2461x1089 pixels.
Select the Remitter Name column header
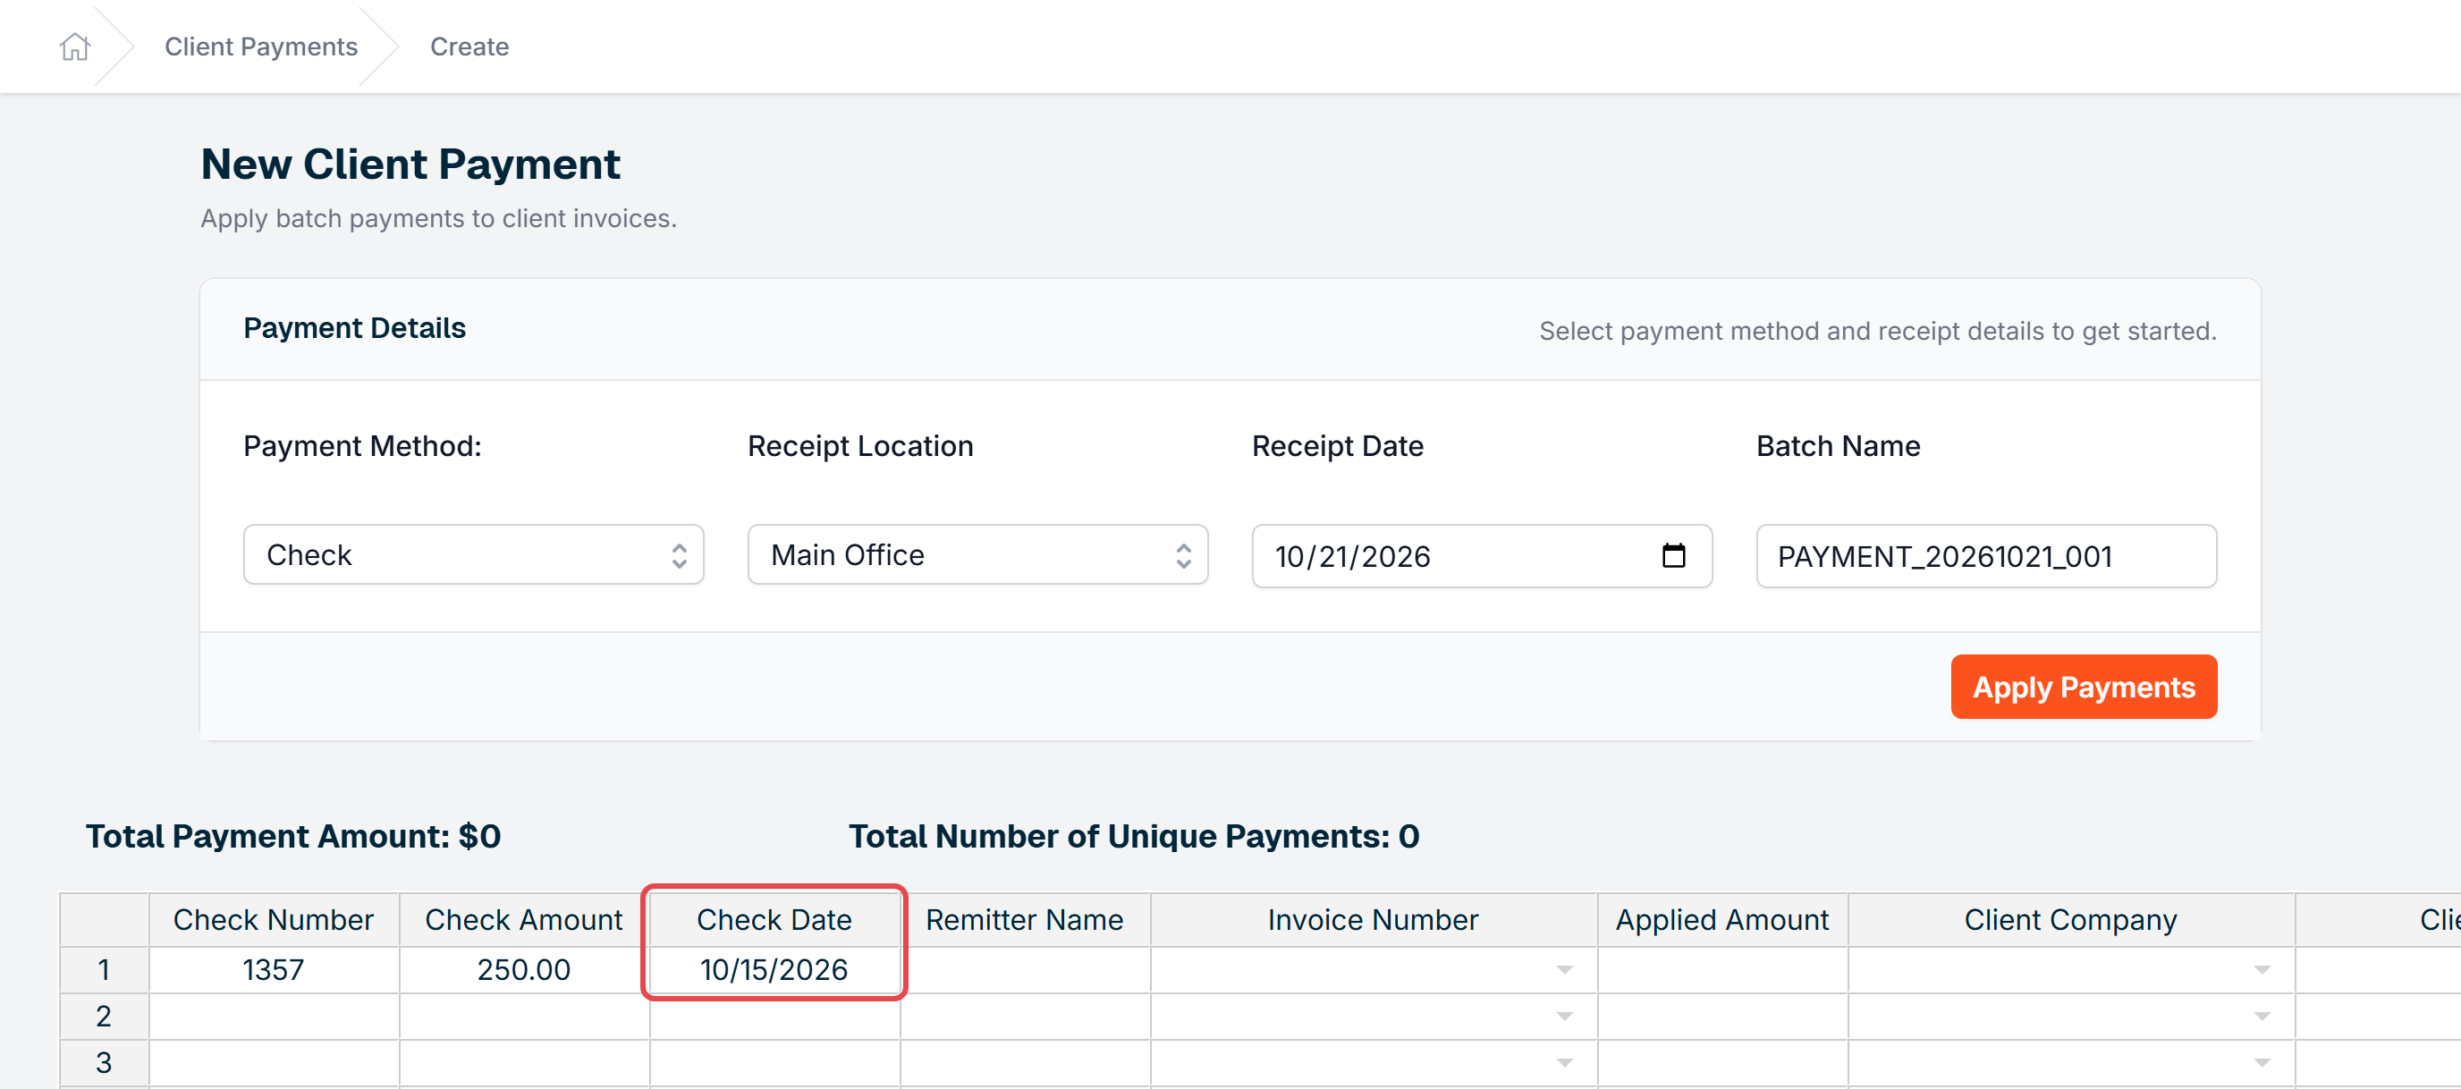pos(1024,920)
